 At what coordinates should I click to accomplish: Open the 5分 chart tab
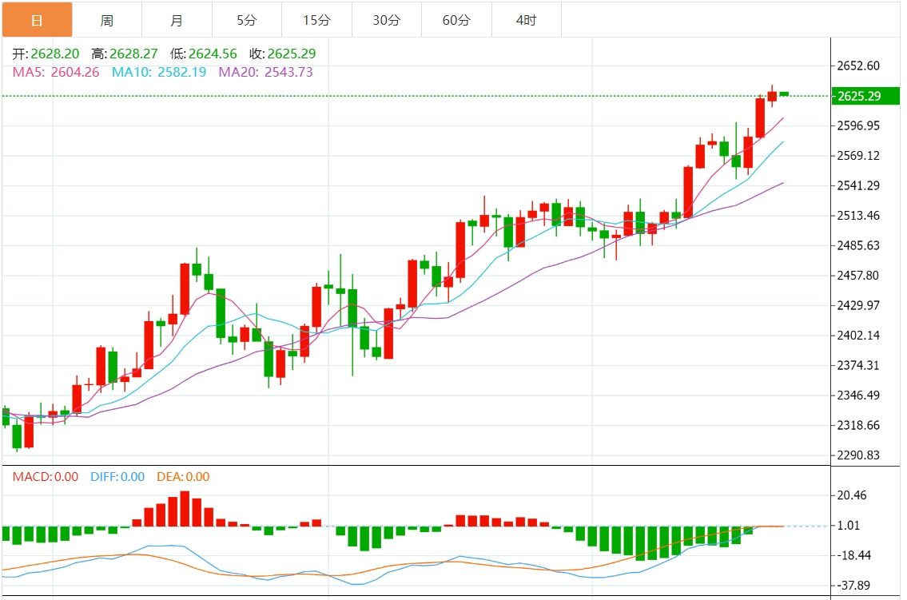tap(247, 20)
